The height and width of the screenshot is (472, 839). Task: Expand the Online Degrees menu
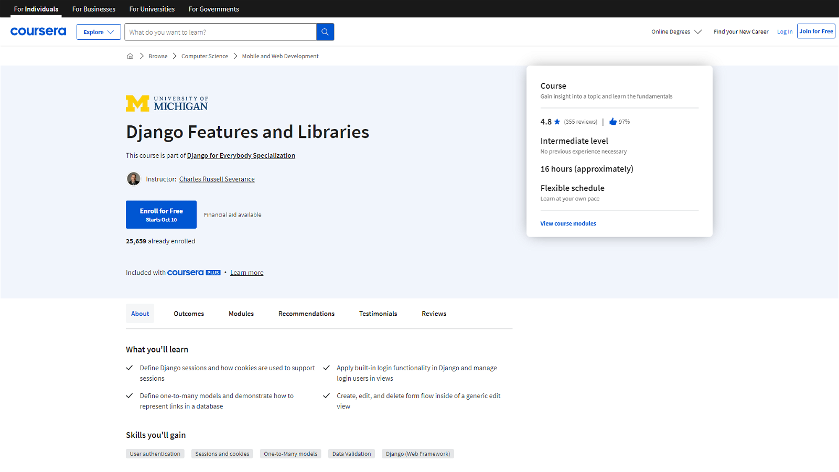pos(676,32)
